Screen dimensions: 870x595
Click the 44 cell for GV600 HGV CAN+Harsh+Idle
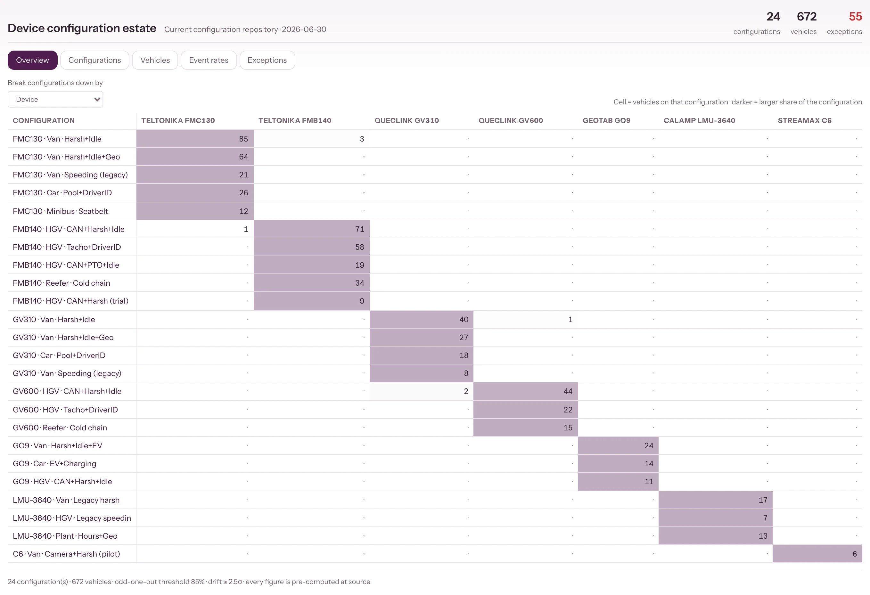coord(526,391)
